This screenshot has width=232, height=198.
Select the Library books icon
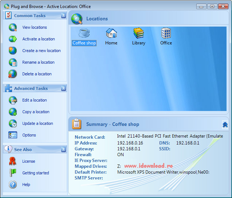[138, 33]
